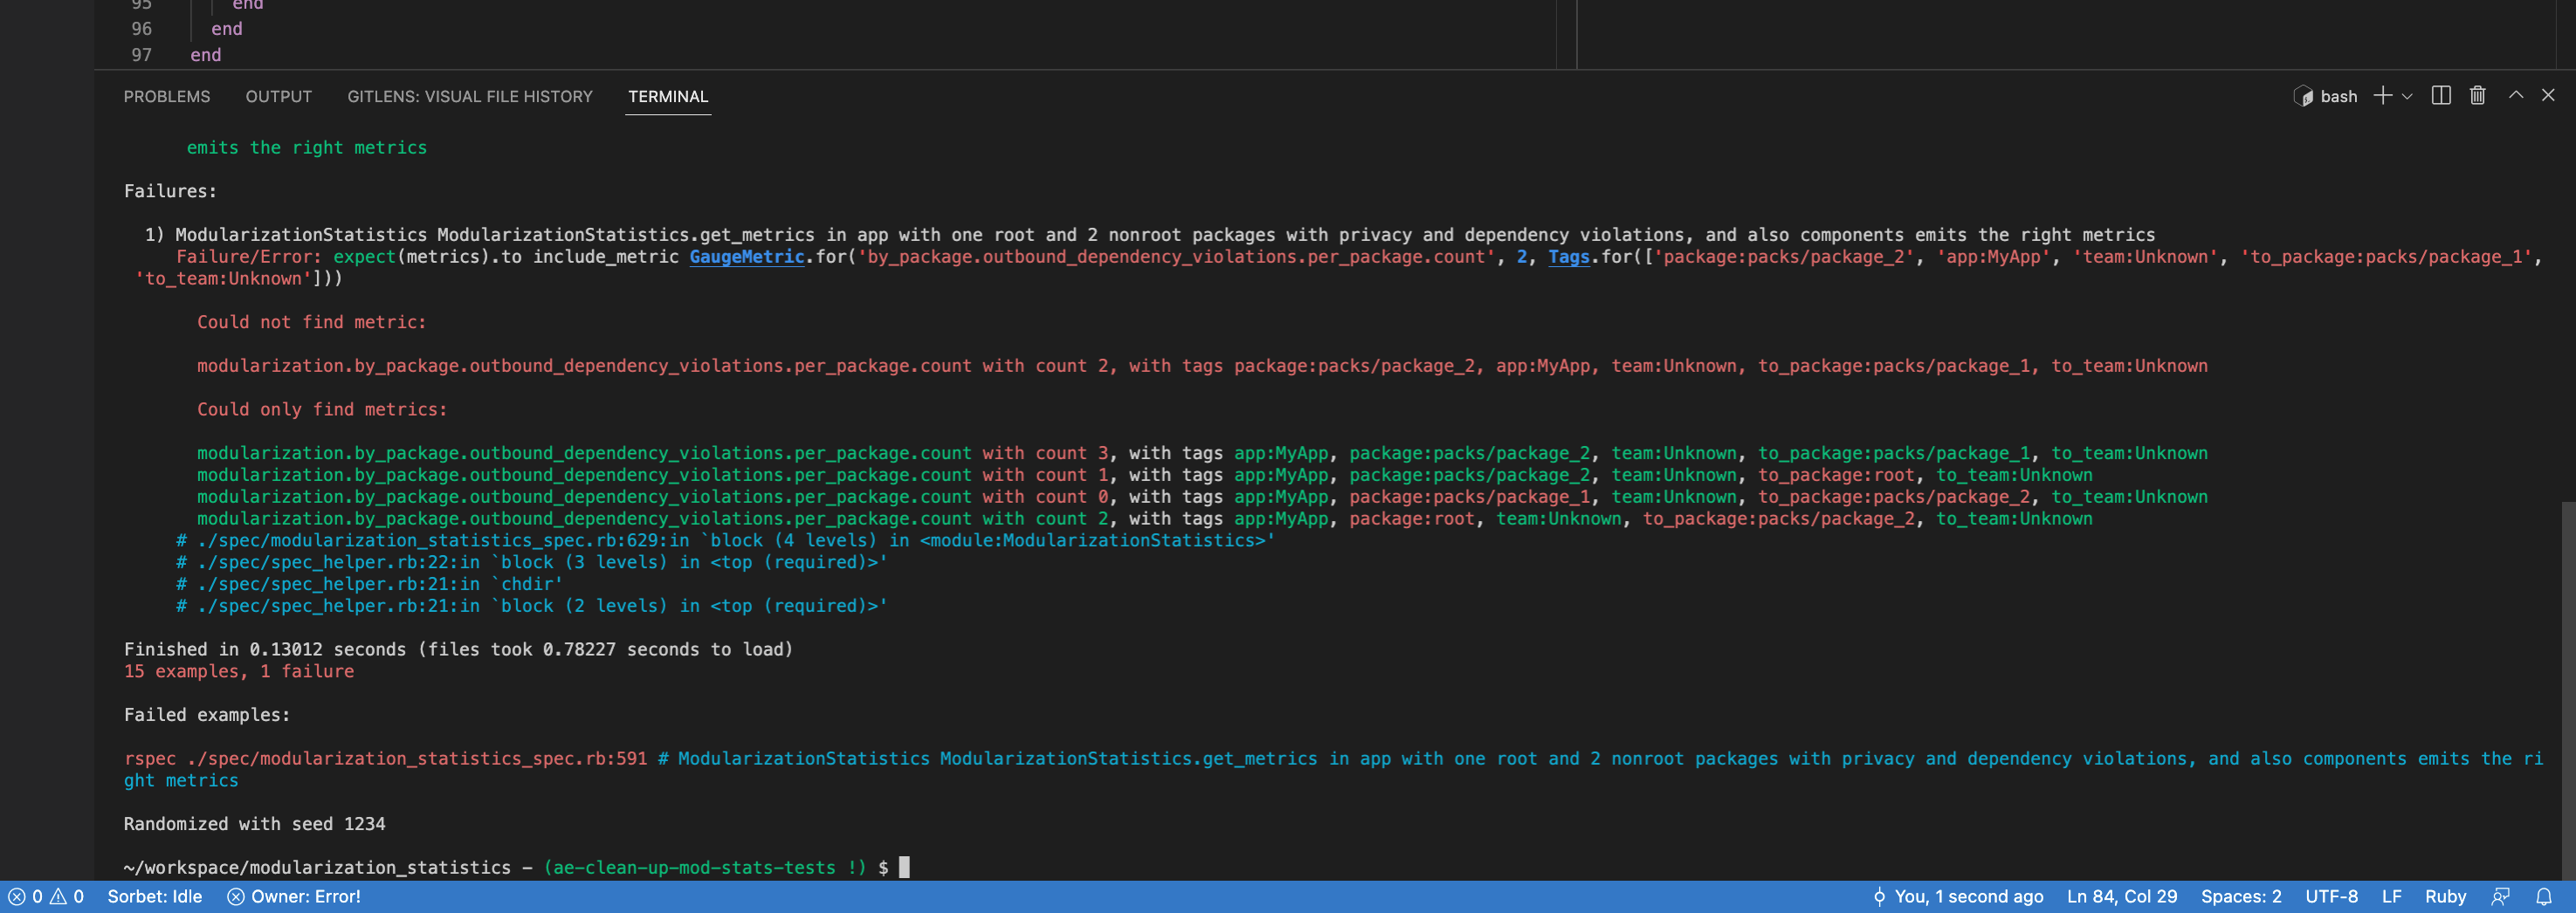2576x913 pixels.
Task: Click Sorbet: Idle status item
Action: [155, 897]
